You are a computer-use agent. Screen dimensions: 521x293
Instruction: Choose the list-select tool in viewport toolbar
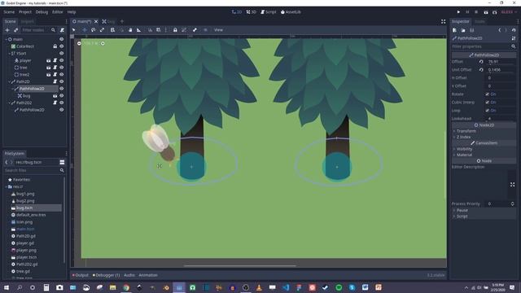(112, 30)
